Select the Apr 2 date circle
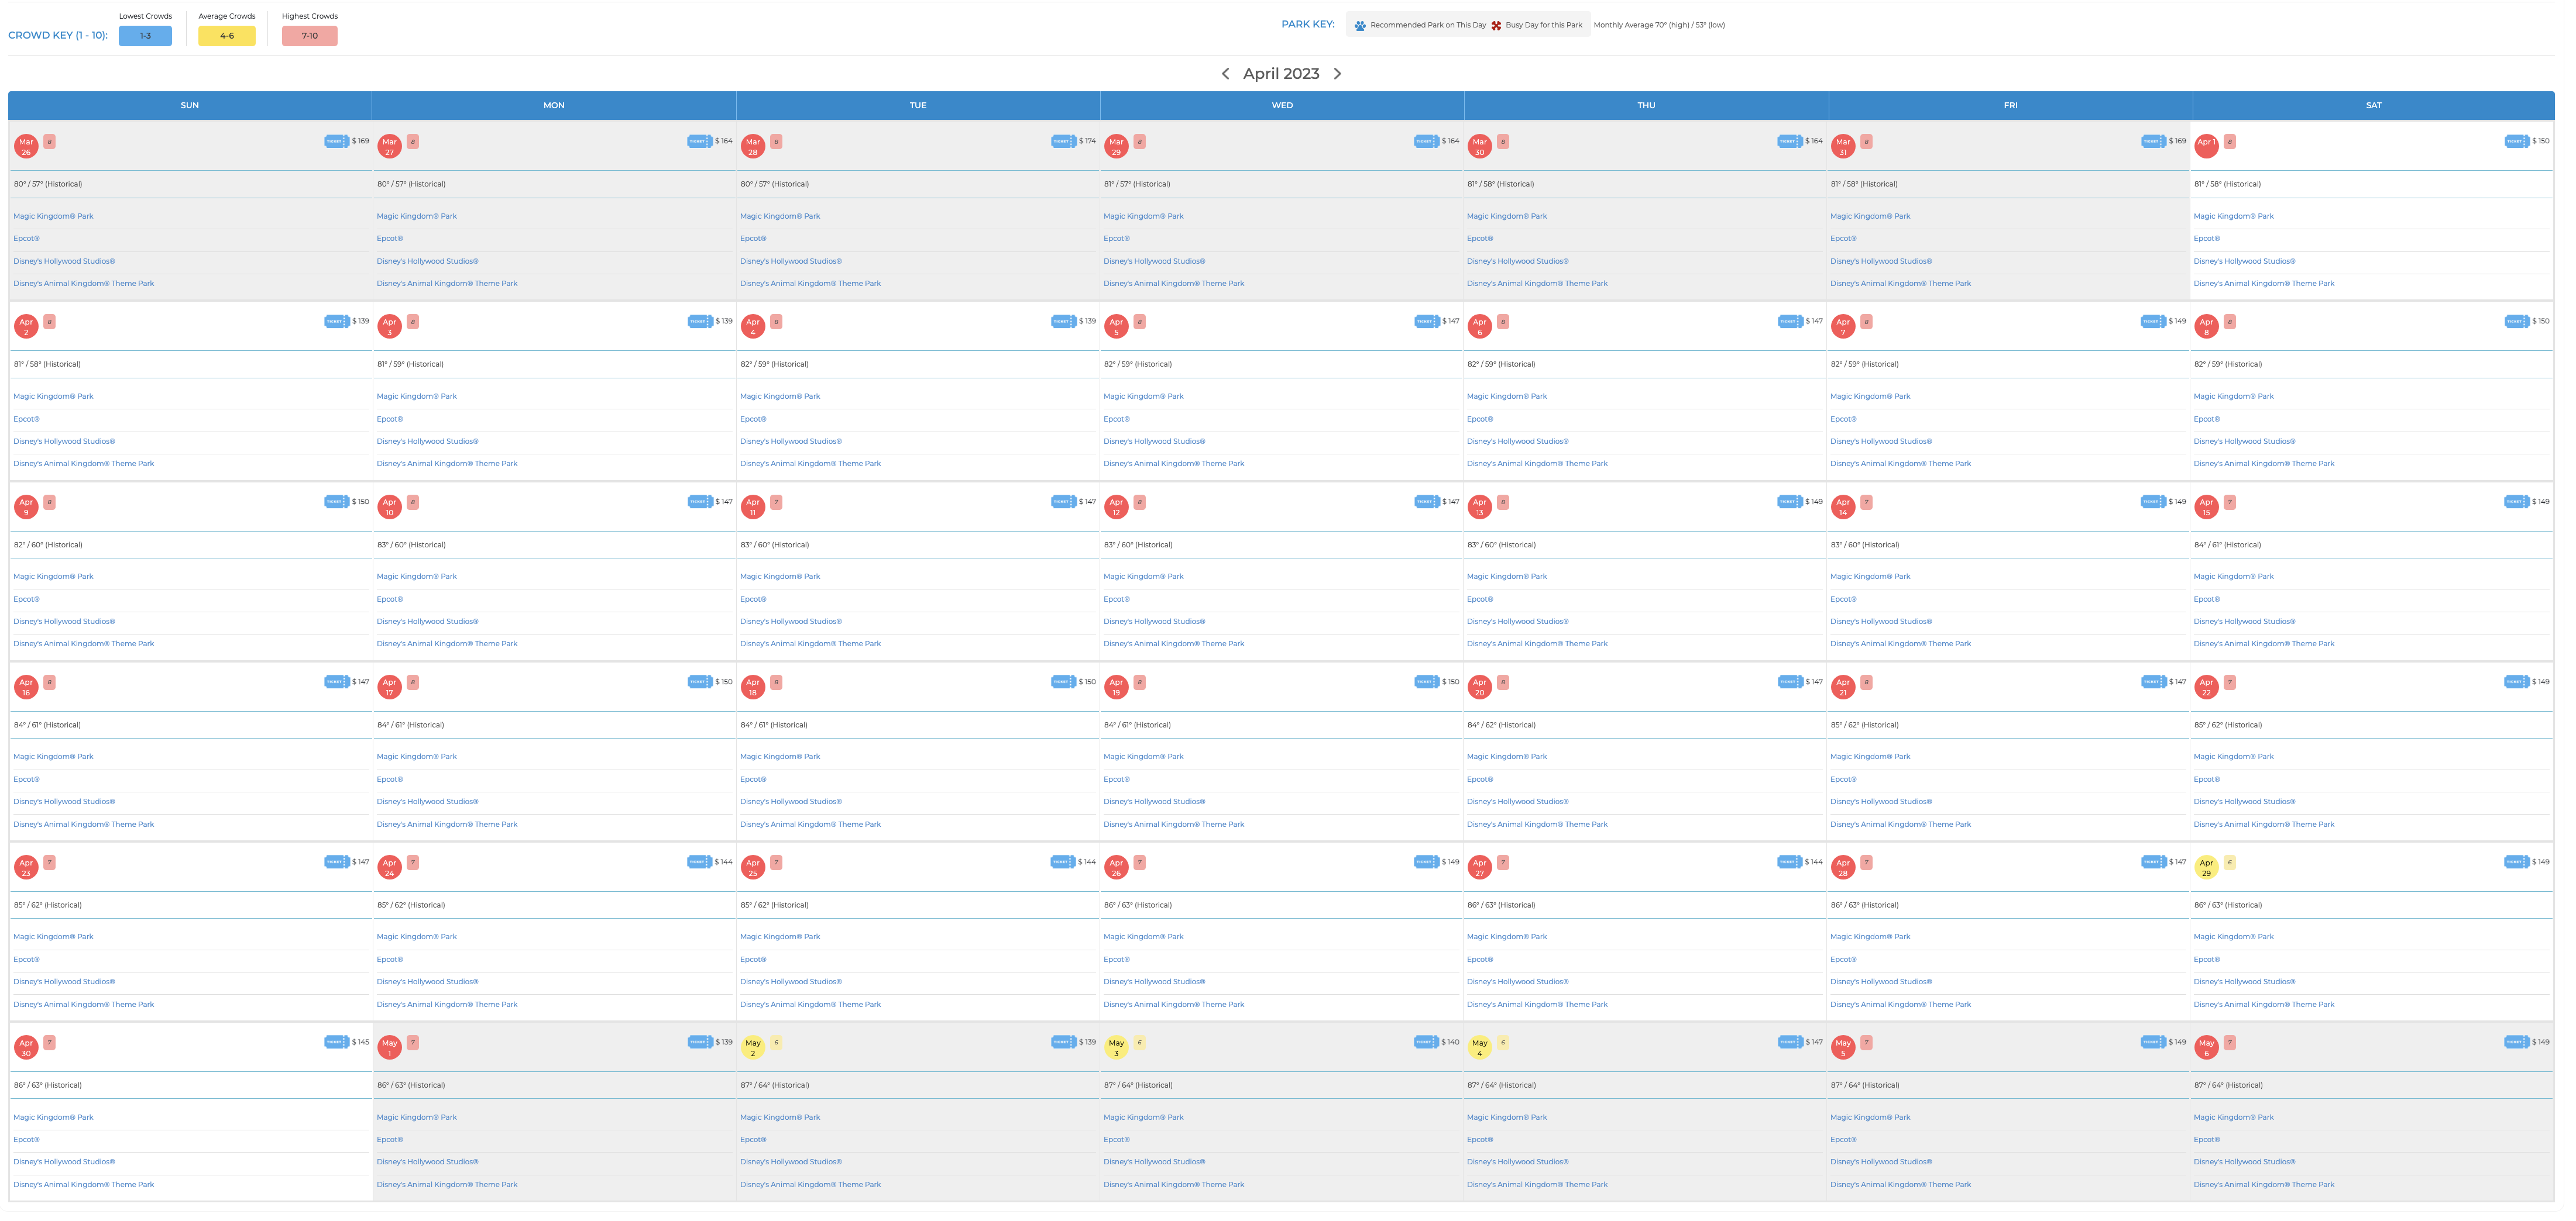This screenshot has width=2576, height=1221. tap(26, 327)
